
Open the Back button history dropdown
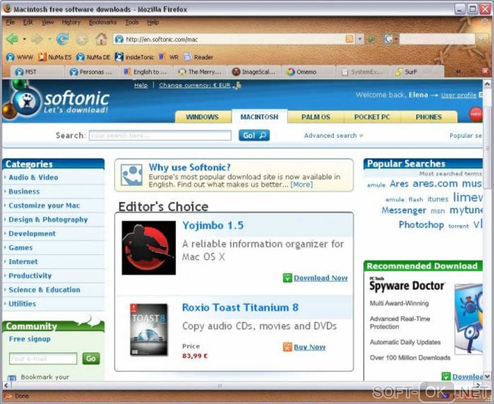click(25, 39)
